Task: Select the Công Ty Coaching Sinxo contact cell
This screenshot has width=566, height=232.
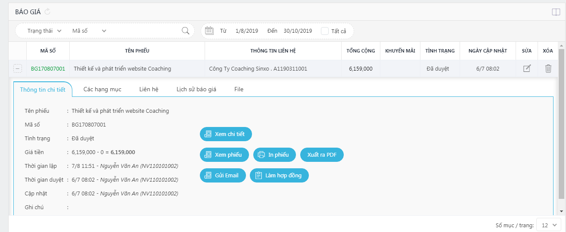Action: (273, 68)
